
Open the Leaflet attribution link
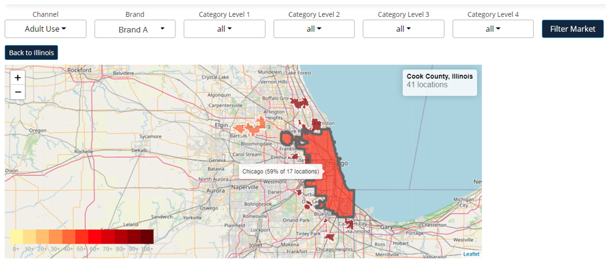[x=471, y=254]
